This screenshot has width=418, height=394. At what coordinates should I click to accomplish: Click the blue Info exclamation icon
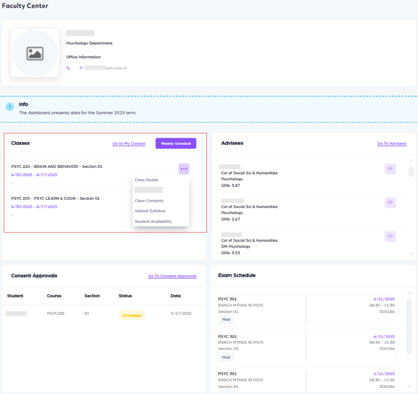tap(10, 107)
